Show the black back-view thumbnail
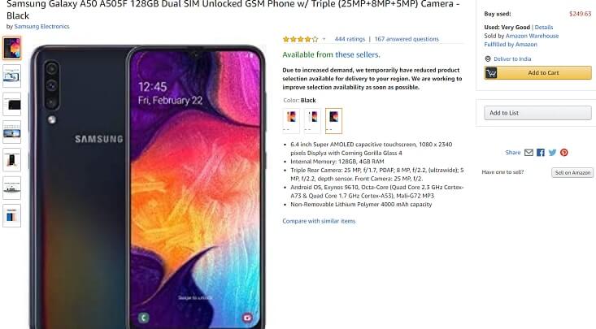 [x=11, y=104]
